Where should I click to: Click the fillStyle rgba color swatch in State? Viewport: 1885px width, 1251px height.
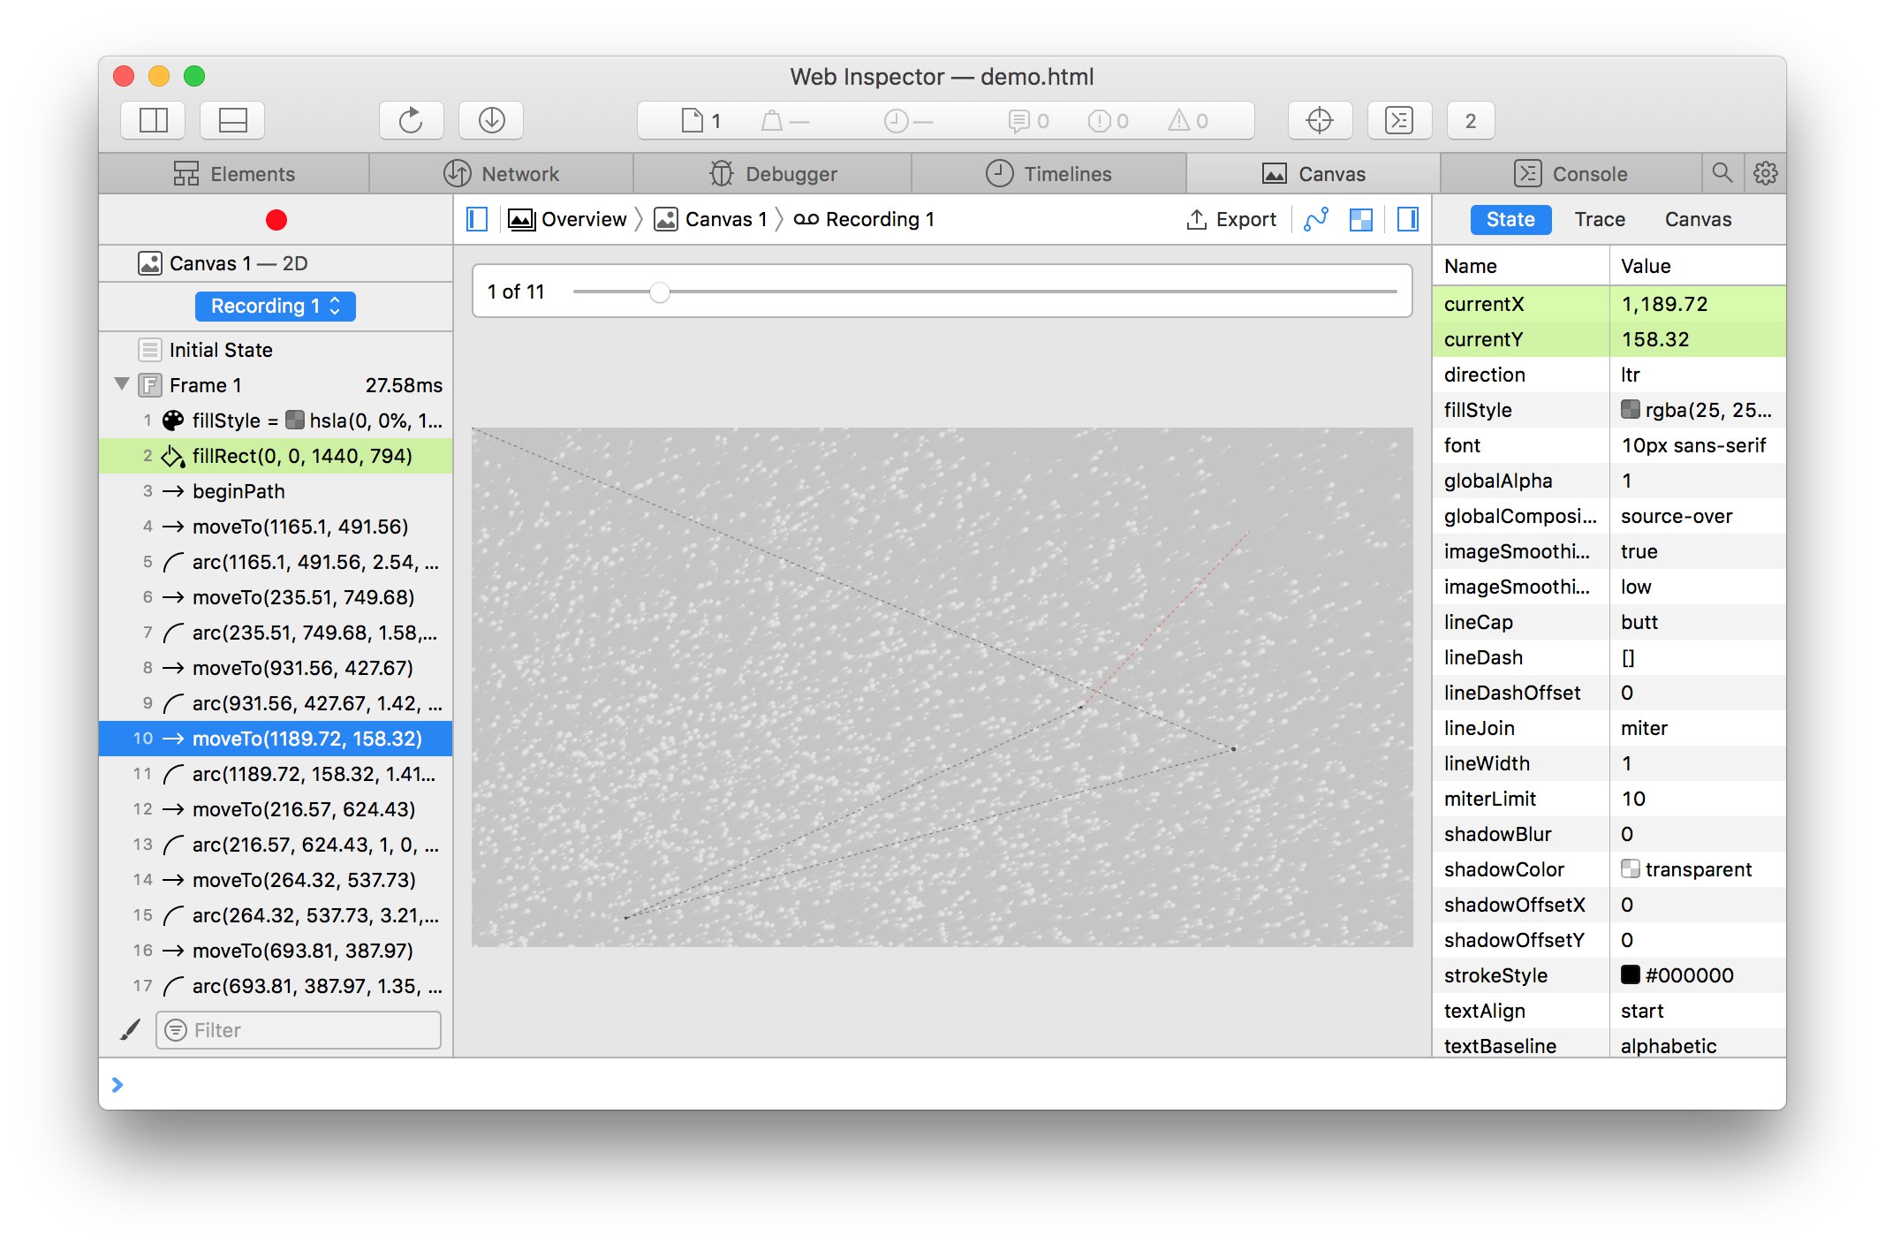coord(1631,409)
